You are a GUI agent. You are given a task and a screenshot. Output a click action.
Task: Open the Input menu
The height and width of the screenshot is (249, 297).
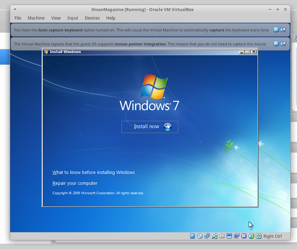(73, 18)
